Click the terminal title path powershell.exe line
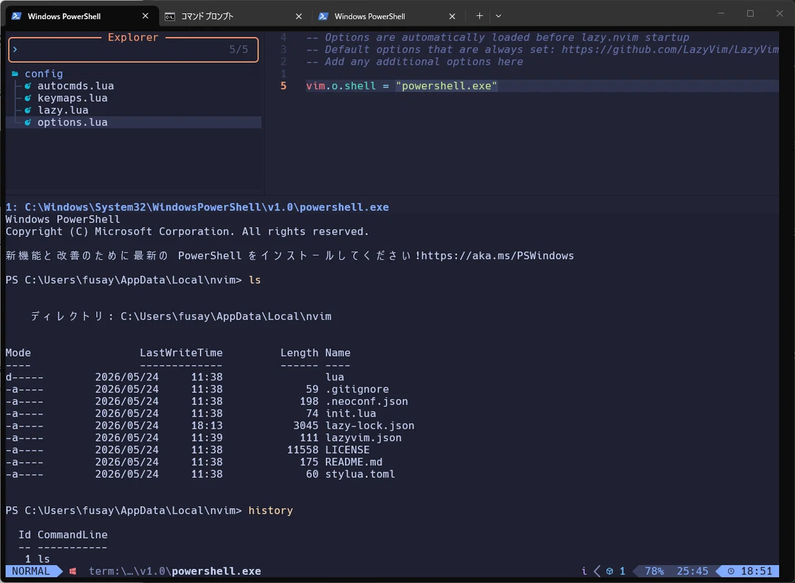The width and height of the screenshot is (795, 583). [x=197, y=207]
